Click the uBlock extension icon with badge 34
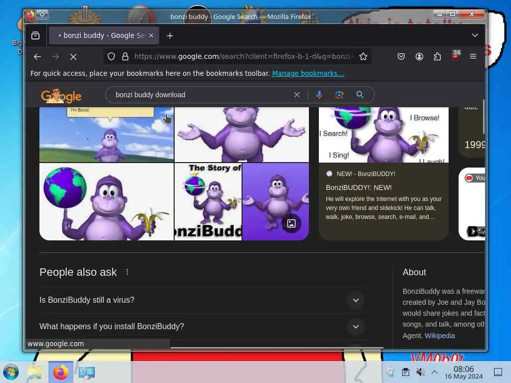 pyautogui.click(x=456, y=55)
